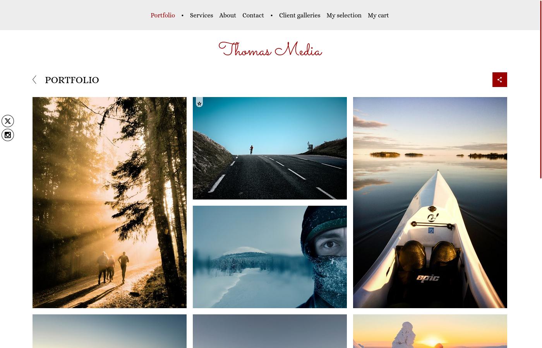Image resolution: width=542 pixels, height=348 pixels.
Task: Click the back arrow beside PORTFOLIO
Action: tap(34, 80)
